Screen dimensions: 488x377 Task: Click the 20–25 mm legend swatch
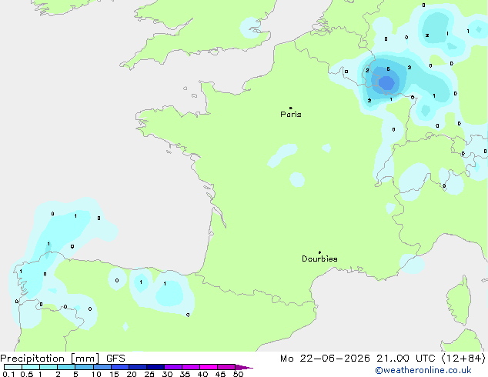tap(137, 367)
